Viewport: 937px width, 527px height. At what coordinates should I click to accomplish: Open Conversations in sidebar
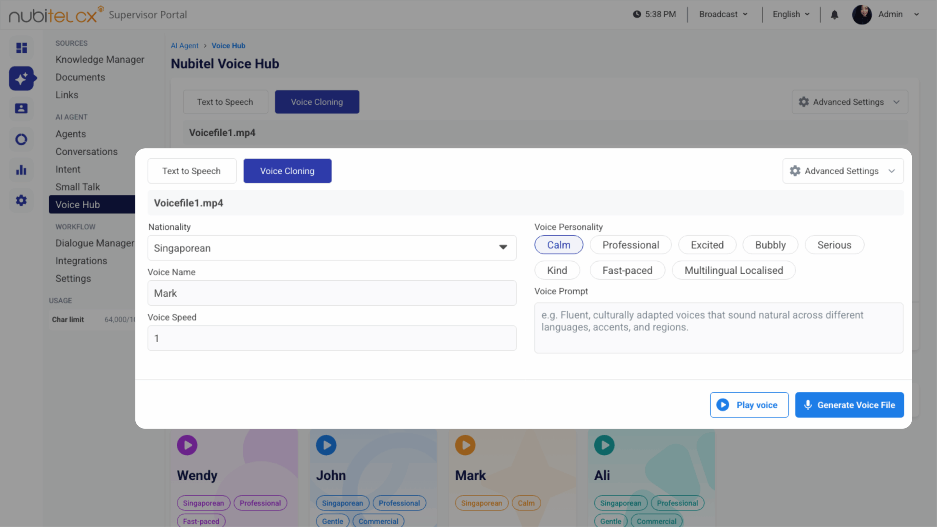tap(87, 152)
